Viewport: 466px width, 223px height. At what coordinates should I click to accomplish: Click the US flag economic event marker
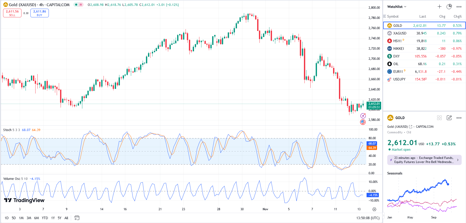[363, 122]
